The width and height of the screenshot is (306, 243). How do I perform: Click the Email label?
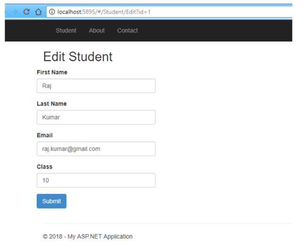(x=45, y=135)
